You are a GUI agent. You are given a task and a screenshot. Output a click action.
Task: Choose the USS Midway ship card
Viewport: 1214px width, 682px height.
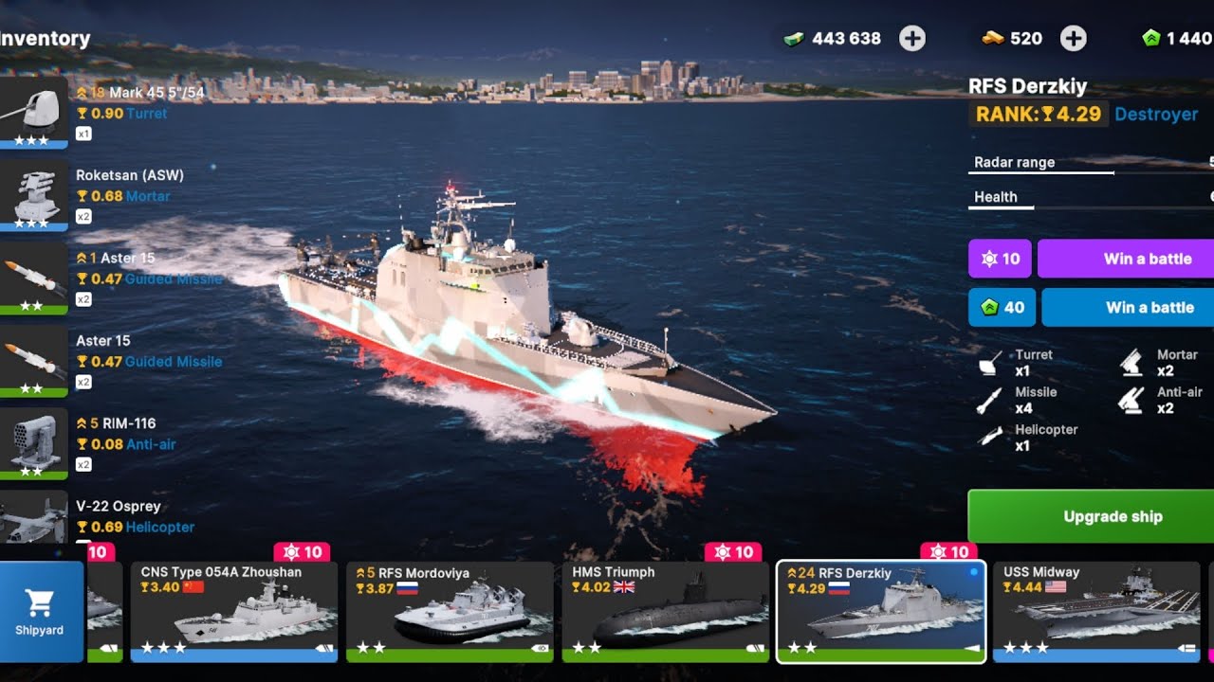click(x=1095, y=612)
